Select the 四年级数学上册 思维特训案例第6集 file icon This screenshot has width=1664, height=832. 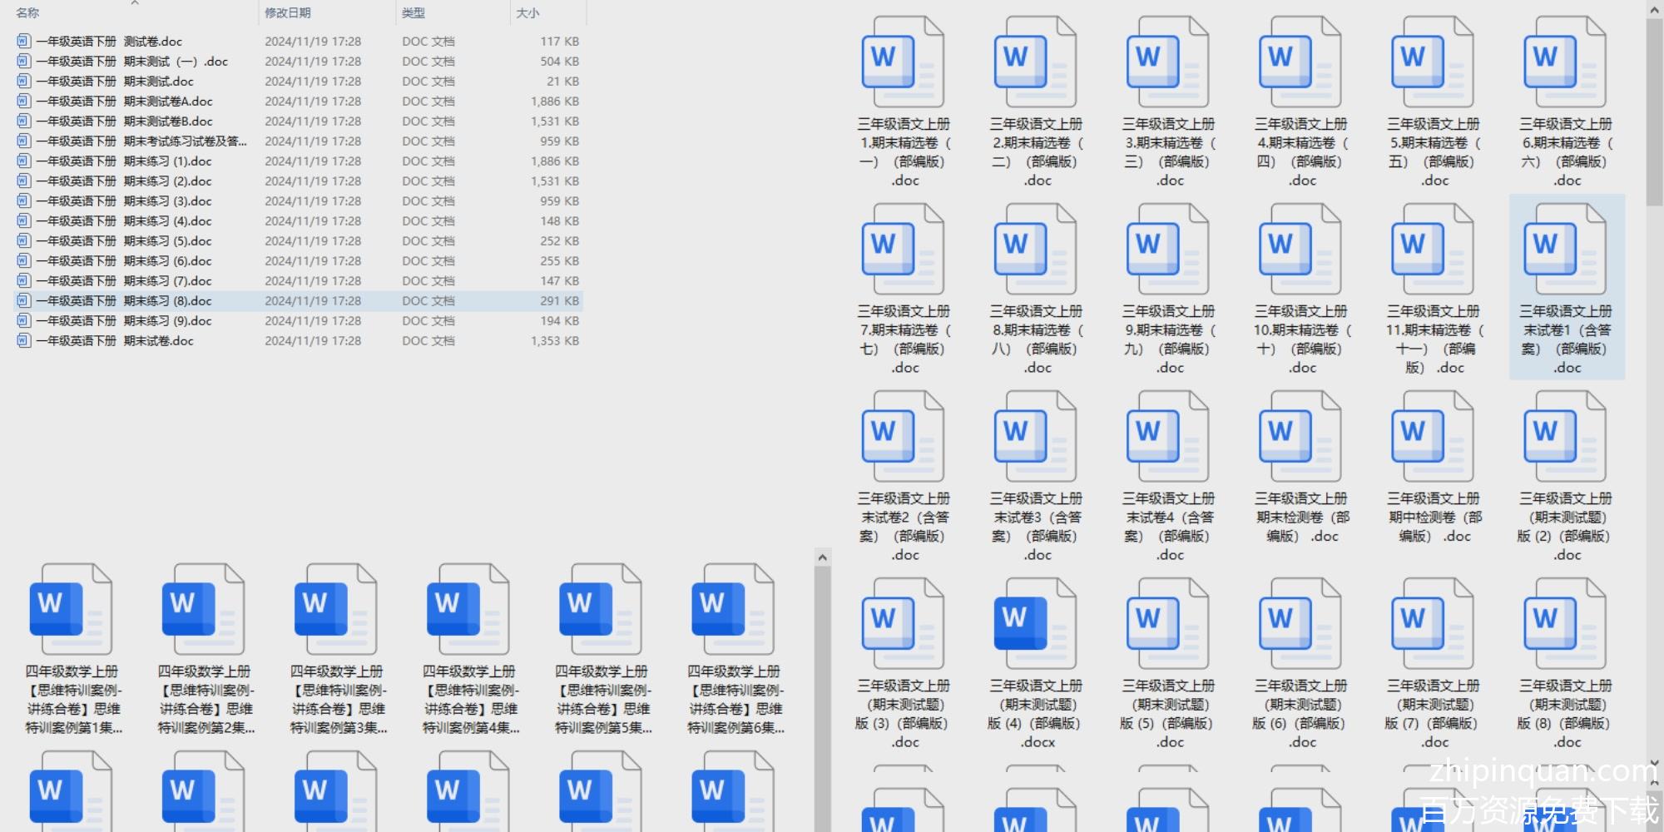733,609
